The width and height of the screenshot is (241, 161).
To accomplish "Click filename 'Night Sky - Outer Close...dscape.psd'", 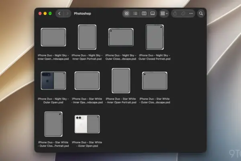I will coord(121,57).
